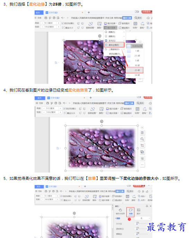Click the crop floating icon beside image
Image resolution: width=189 pixels, height=238 pixels.
(142, 146)
